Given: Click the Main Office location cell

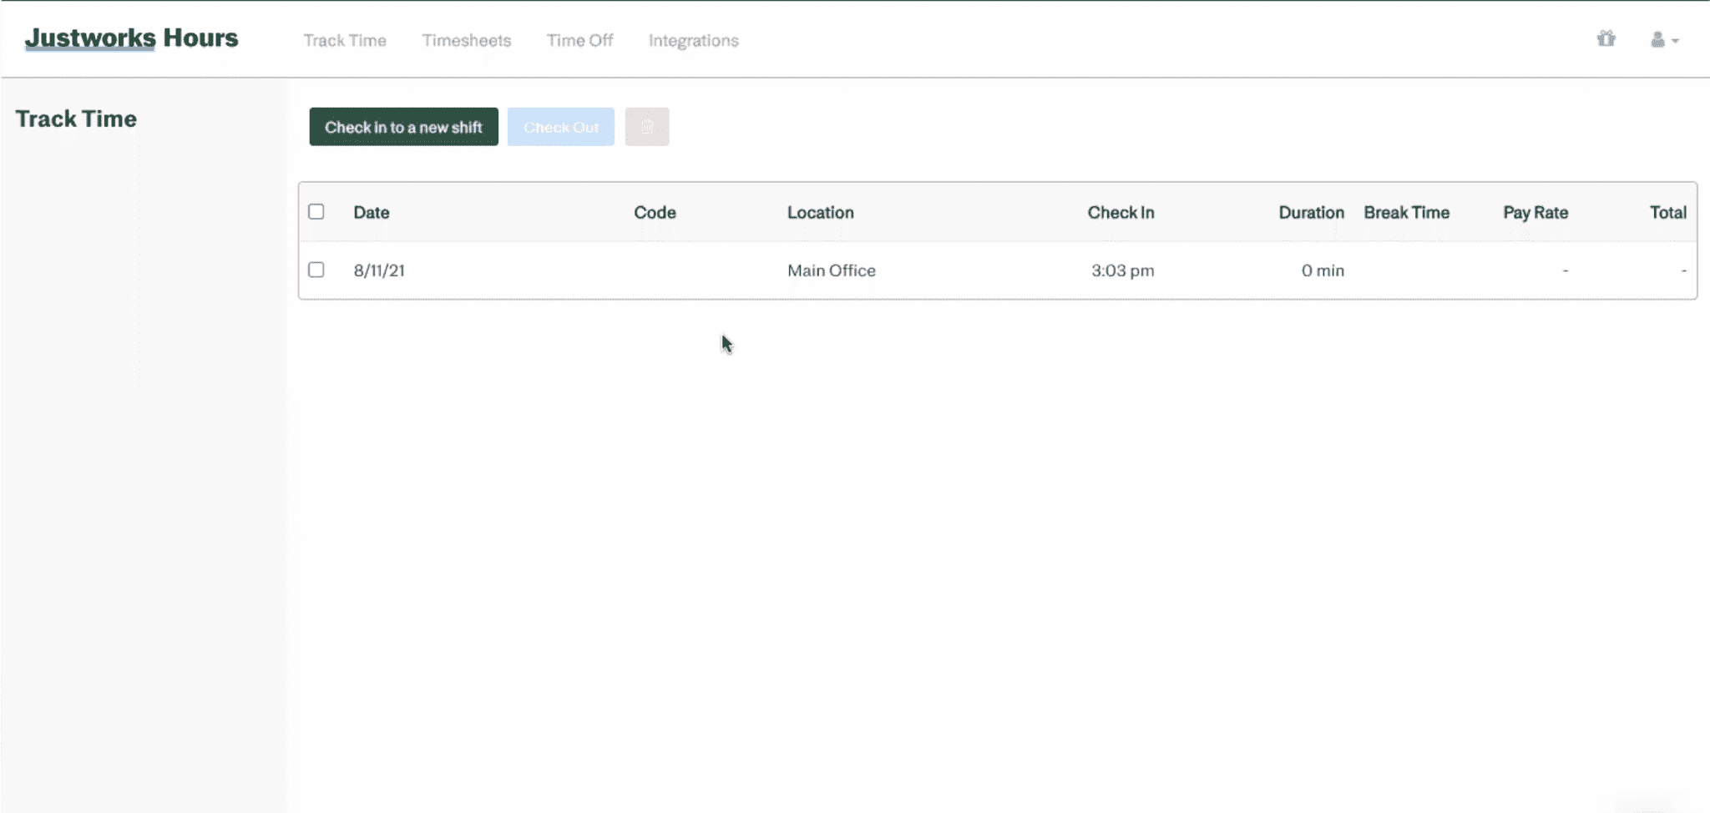Looking at the screenshot, I should (x=831, y=270).
